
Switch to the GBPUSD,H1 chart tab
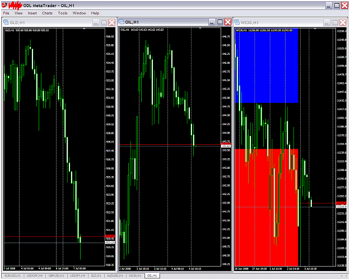tap(56, 276)
